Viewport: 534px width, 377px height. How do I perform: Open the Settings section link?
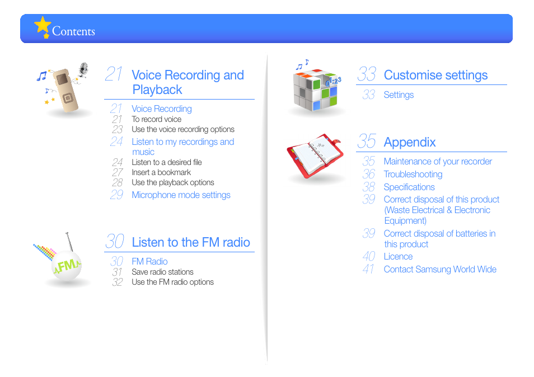click(399, 95)
